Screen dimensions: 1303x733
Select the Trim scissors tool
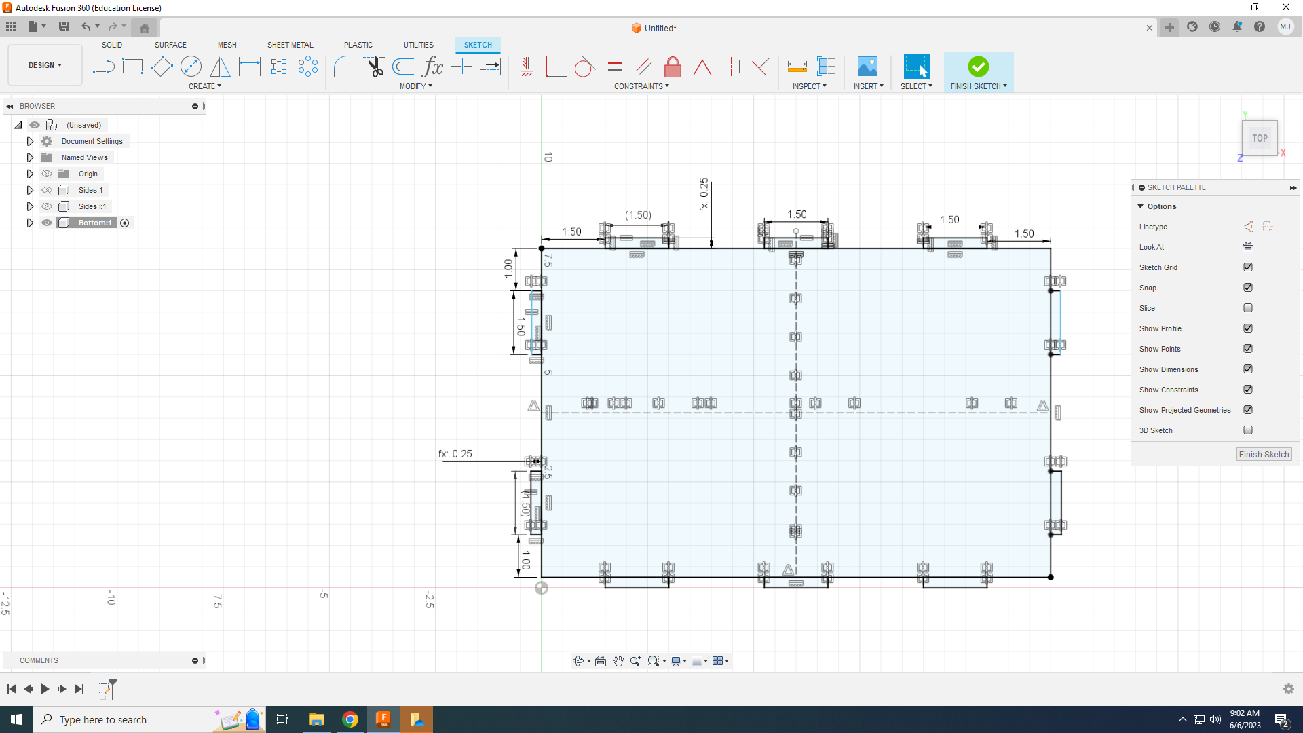pos(375,67)
